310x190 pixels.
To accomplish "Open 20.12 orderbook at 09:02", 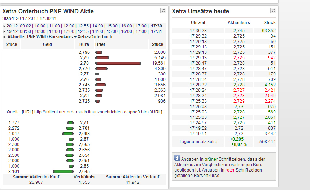I will [x=26, y=26].
